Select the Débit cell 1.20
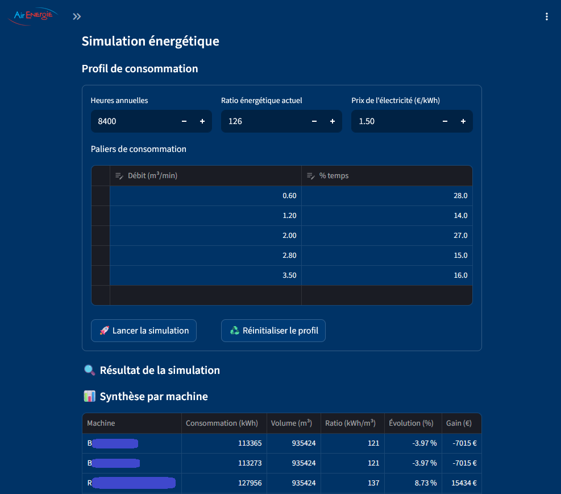 (206, 216)
